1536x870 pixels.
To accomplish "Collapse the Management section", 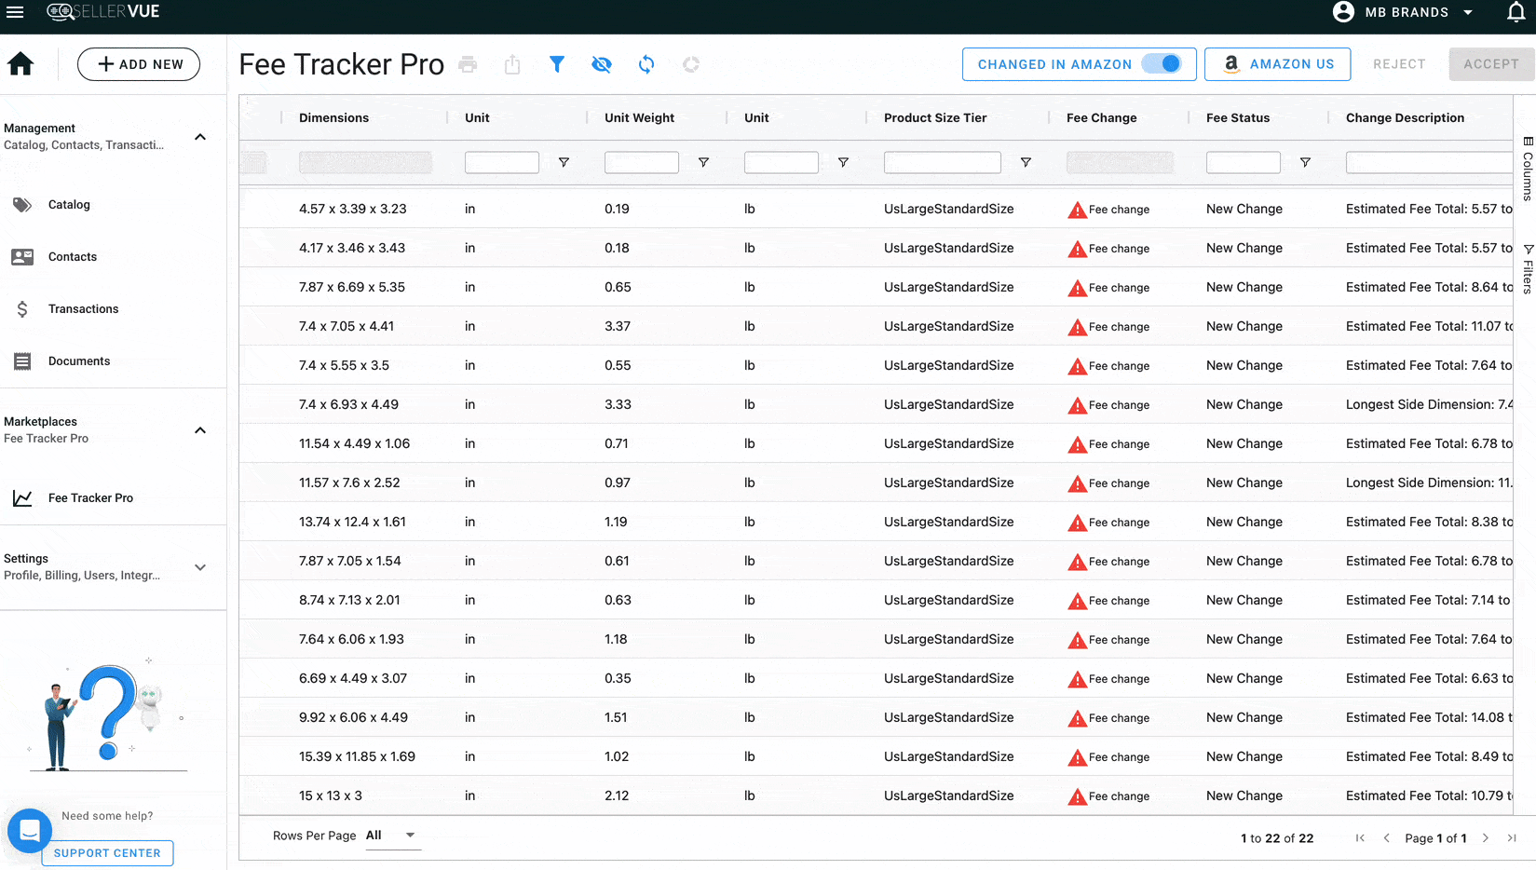I will pos(200,137).
